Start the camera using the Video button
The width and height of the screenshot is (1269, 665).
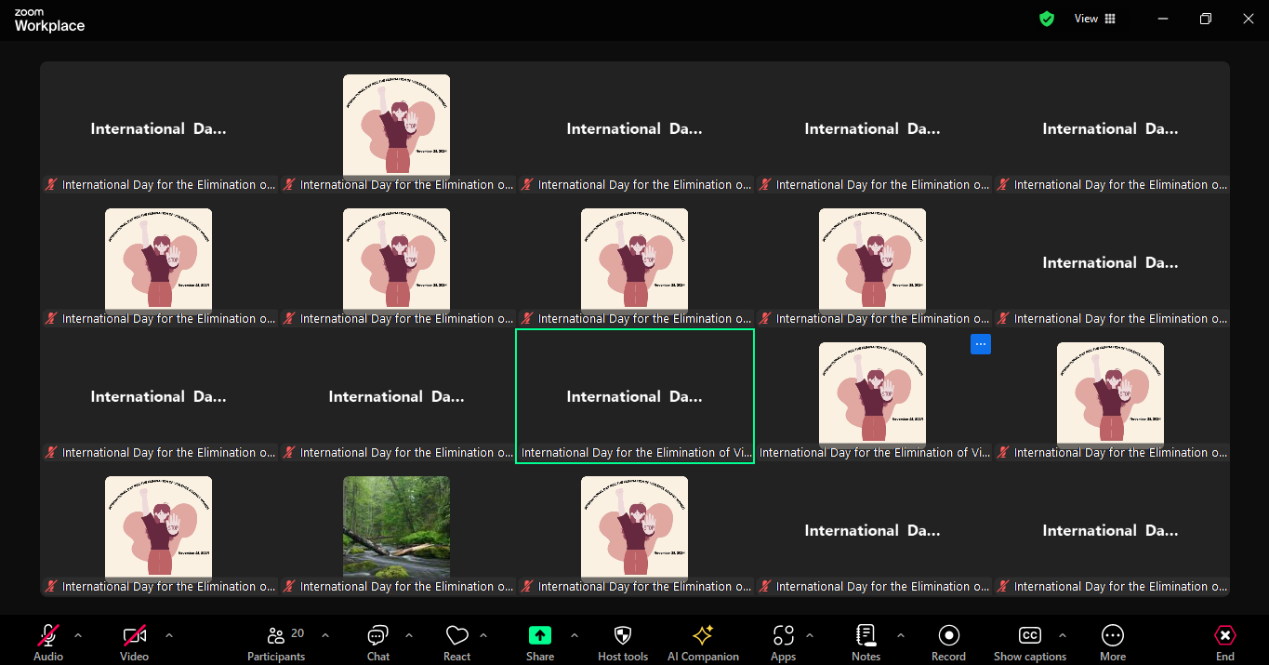[x=134, y=642]
